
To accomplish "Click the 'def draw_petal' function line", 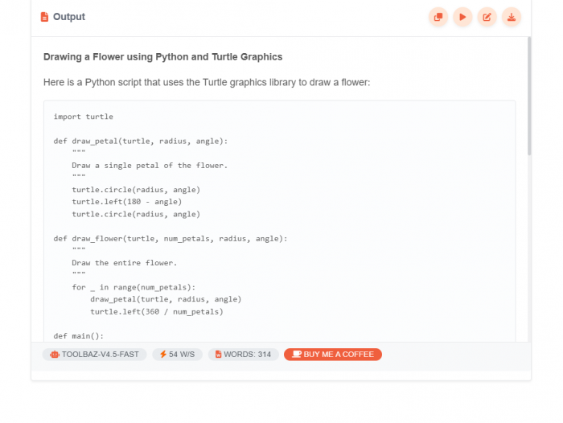I will (141, 141).
